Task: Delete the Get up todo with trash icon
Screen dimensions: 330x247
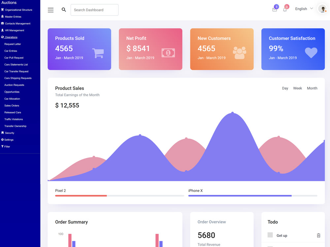Action: click(319, 235)
